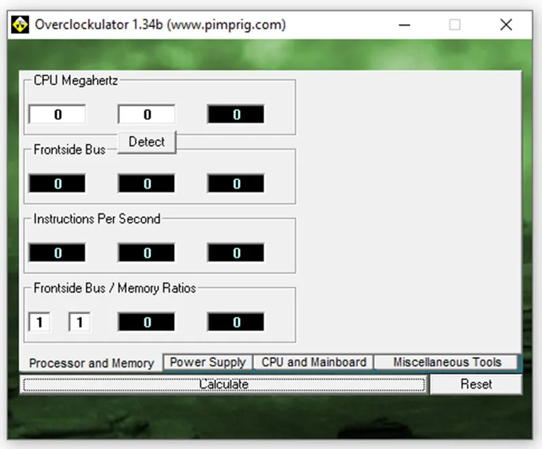Click first black Memory Ratios result field
Screen dimensions: 542x449
[146, 322]
